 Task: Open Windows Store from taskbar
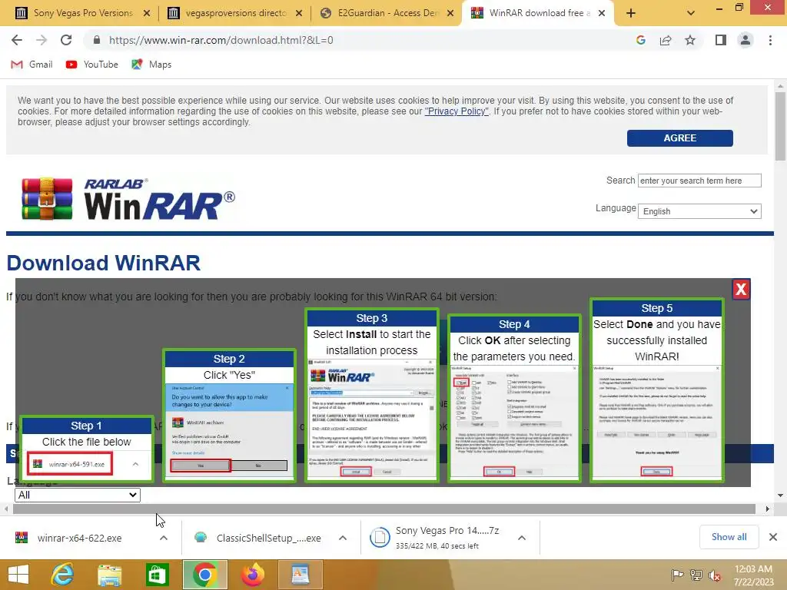[x=157, y=575]
